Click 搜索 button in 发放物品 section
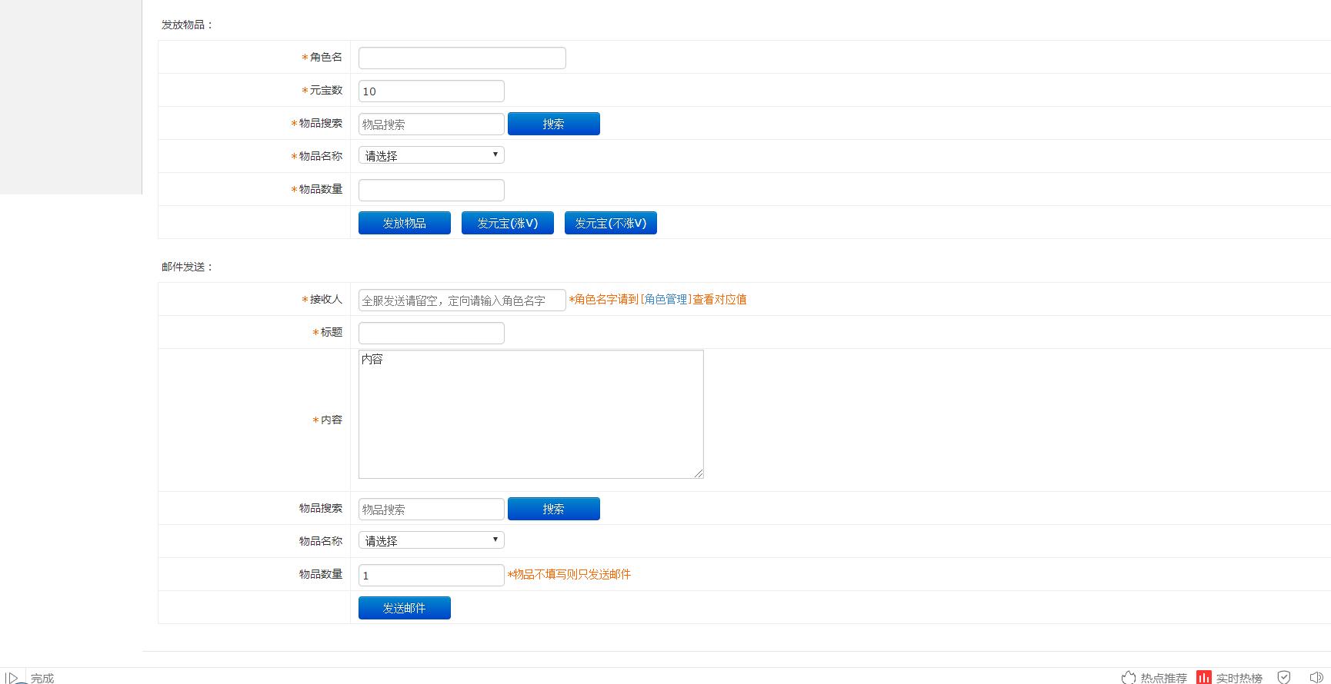This screenshot has height=684, width=1331. (x=553, y=124)
